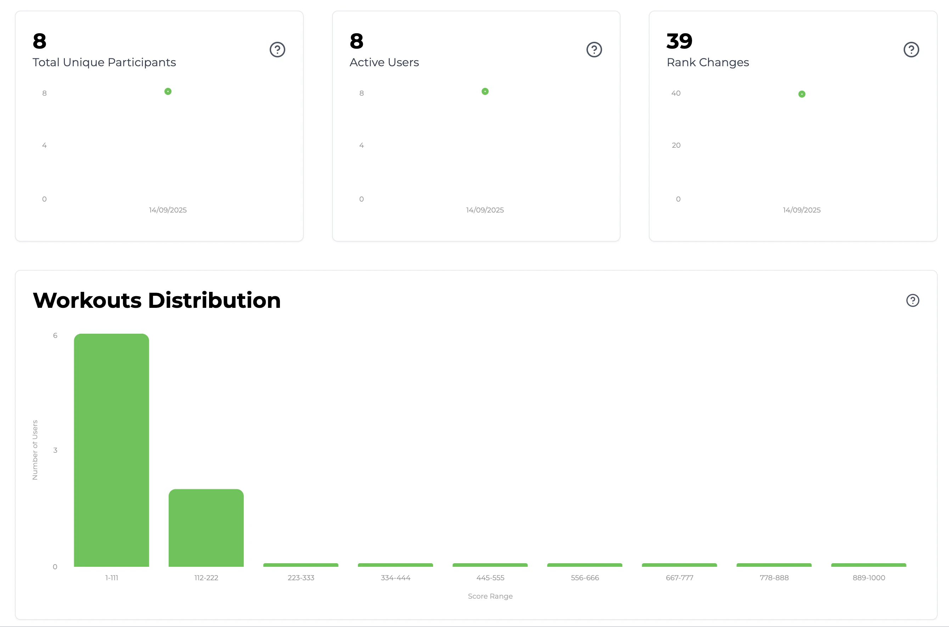
Task: Open the Workouts Distribution help icon
Action: tap(912, 300)
